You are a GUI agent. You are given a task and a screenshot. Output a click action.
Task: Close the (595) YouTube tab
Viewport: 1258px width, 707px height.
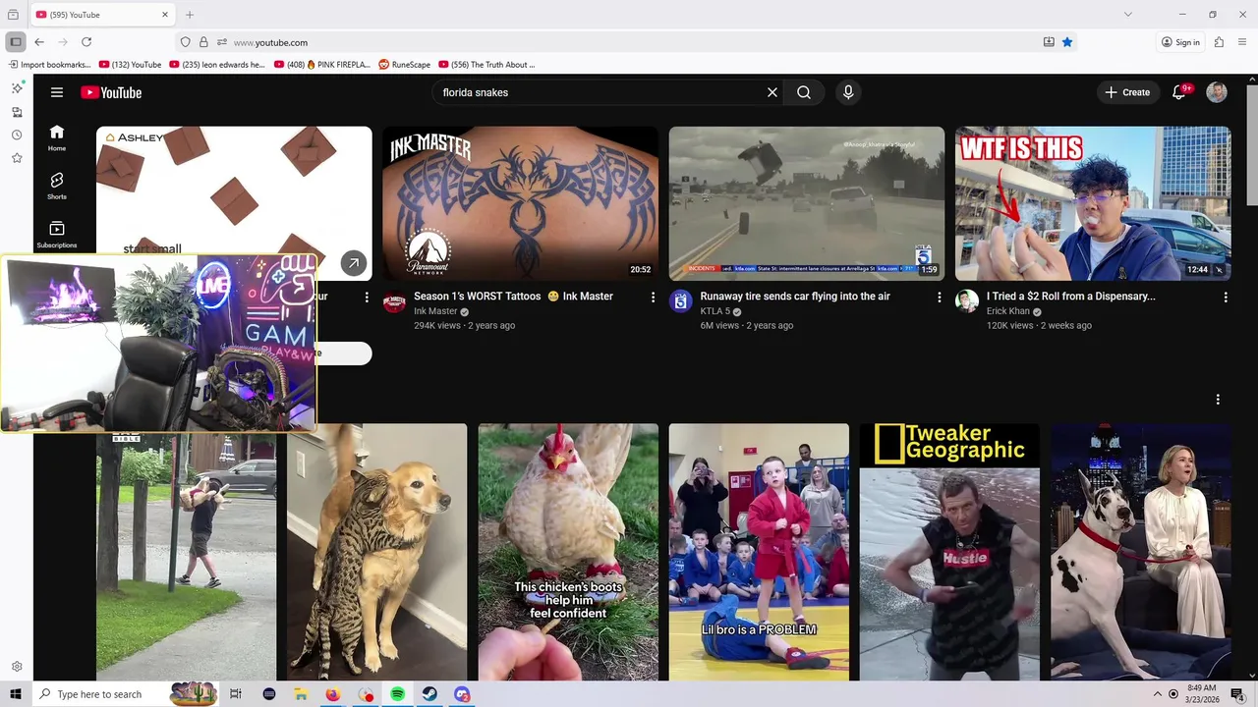165,15
